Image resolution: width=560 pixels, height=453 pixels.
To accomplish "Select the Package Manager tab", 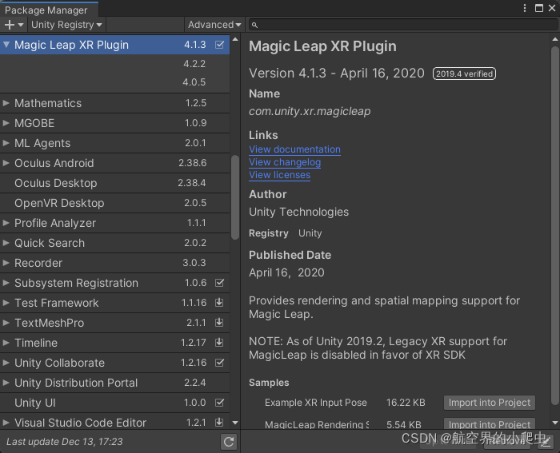I will coord(49,10).
